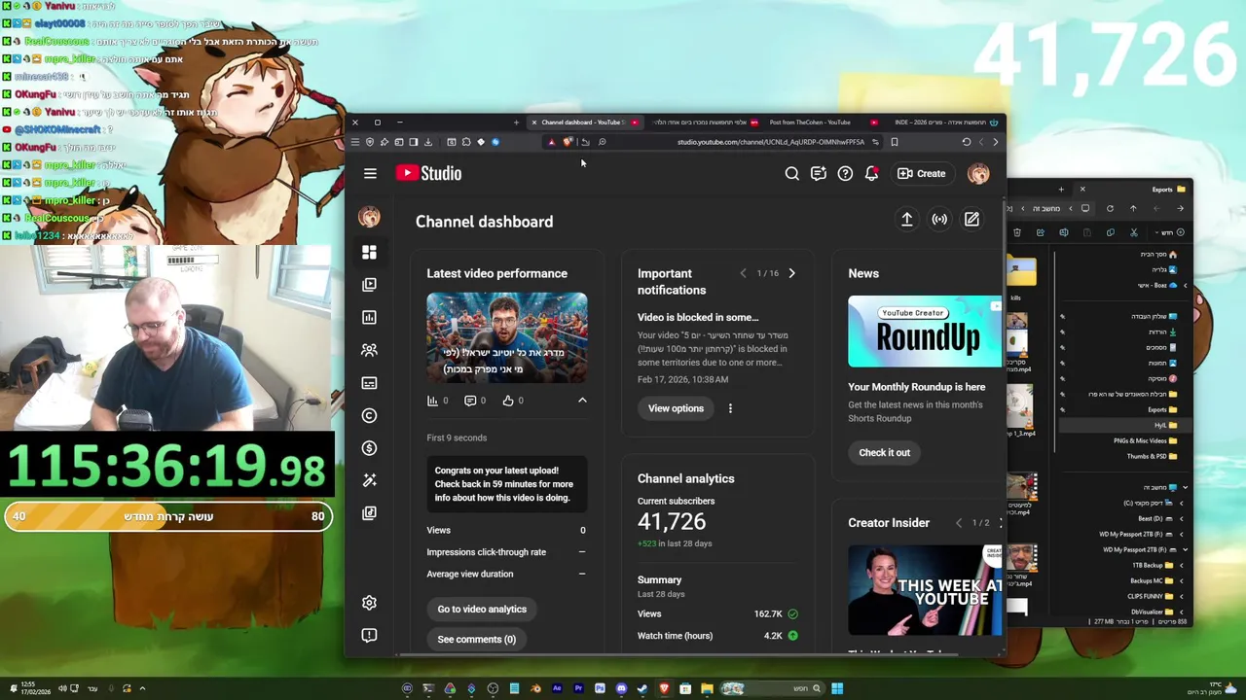This screenshot has width=1246, height=700.
Task: Go to previous important notification
Action: (743, 274)
